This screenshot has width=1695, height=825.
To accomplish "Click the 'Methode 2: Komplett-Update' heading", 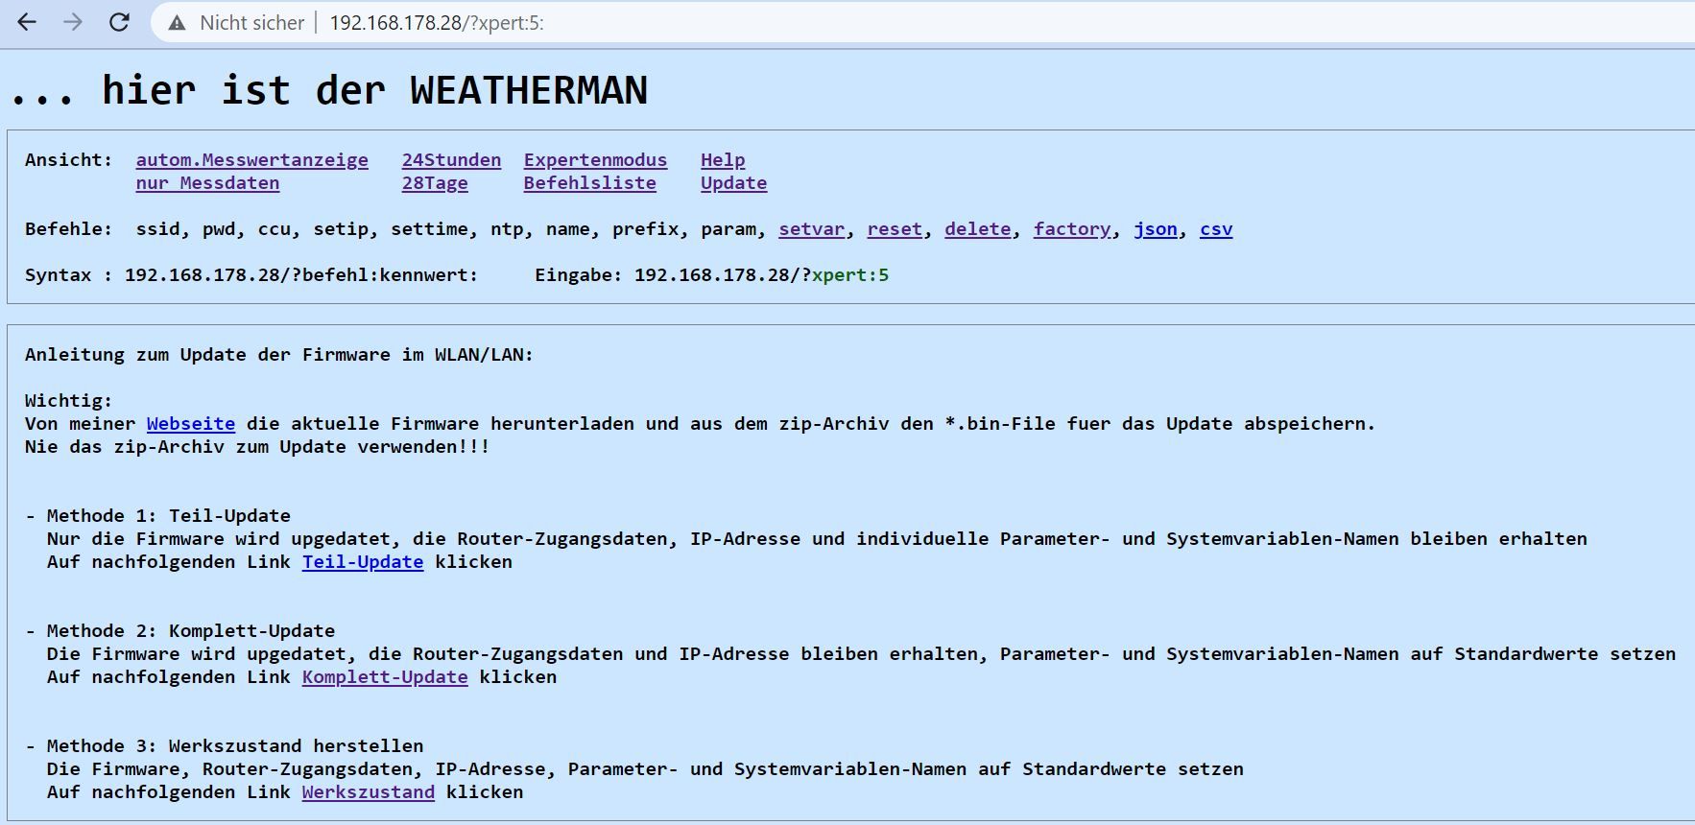I will 191,631.
